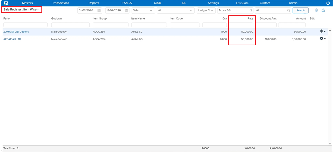Click the Party column filter box
The height and width of the screenshot is (152, 333).
(x=25, y=25)
